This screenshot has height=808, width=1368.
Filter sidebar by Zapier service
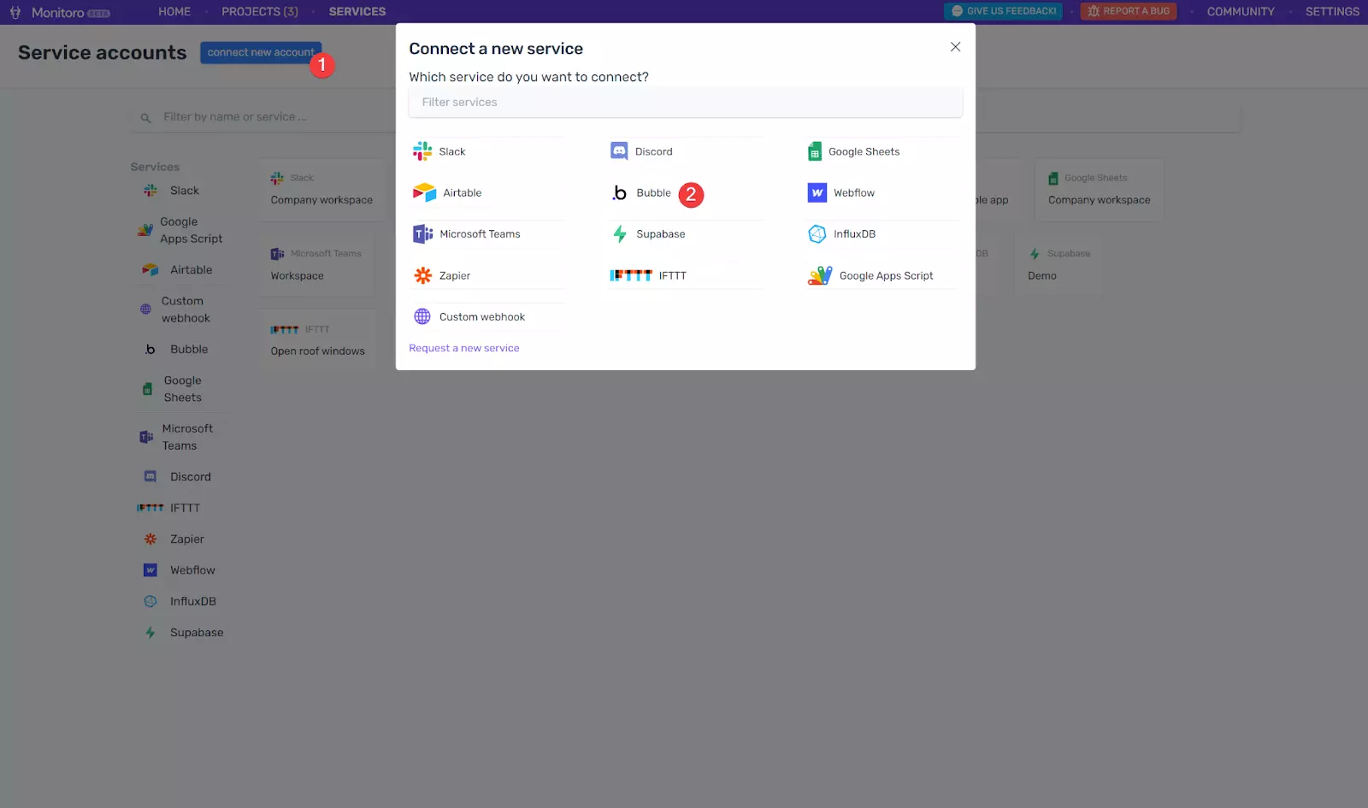tap(174, 540)
